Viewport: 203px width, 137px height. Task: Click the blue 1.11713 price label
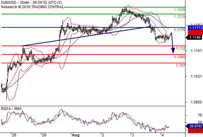[195, 28]
